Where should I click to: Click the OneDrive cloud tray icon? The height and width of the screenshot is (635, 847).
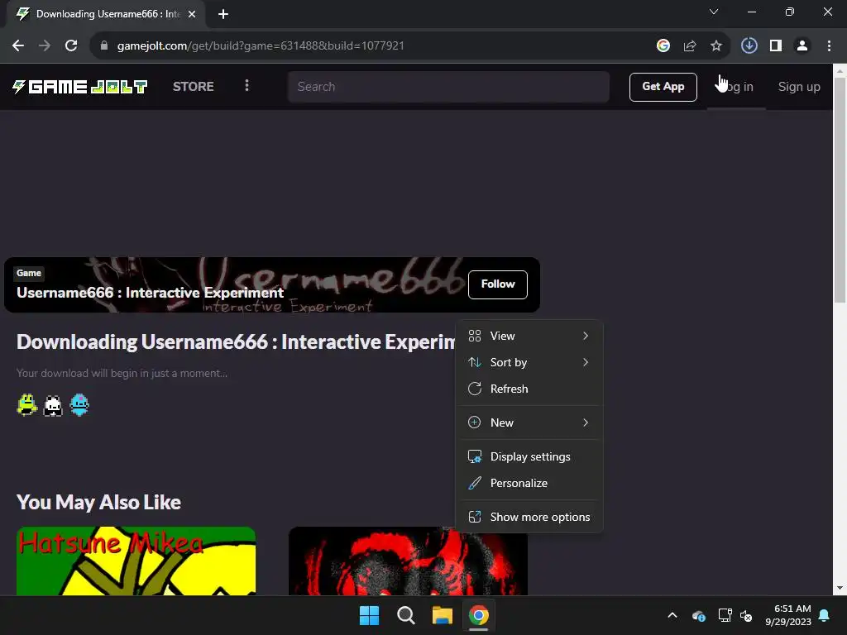pyautogui.click(x=698, y=615)
